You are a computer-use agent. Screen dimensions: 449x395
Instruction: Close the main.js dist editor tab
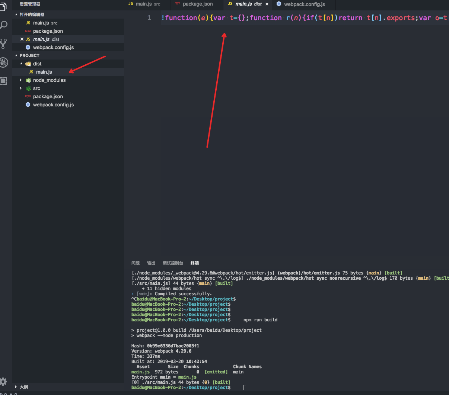267,4
